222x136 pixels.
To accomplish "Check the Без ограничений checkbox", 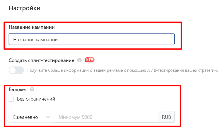I will [11, 99].
